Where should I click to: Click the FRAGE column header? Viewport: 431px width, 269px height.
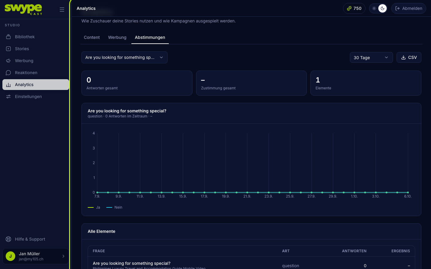point(99,251)
